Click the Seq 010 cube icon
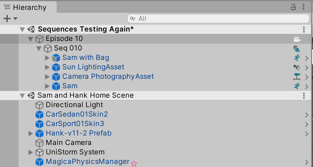The image size is (313, 167). (48, 48)
